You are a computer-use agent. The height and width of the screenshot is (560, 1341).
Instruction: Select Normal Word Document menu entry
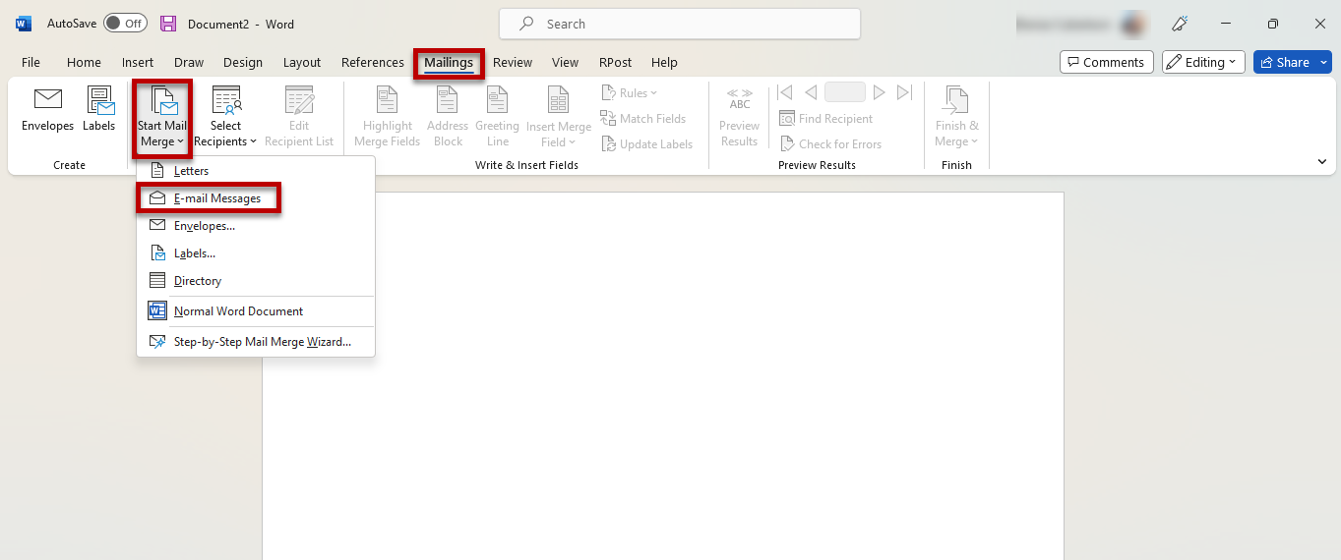click(x=238, y=311)
